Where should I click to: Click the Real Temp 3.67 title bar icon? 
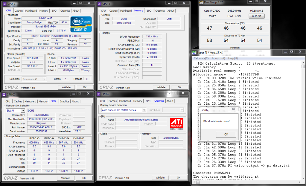[201, 2]
